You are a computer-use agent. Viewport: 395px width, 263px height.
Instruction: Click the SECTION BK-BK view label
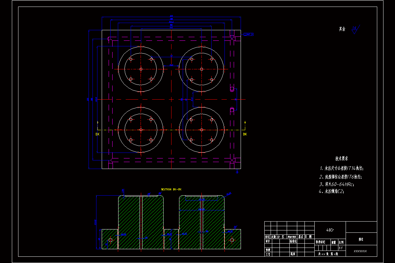coord(171,189)
